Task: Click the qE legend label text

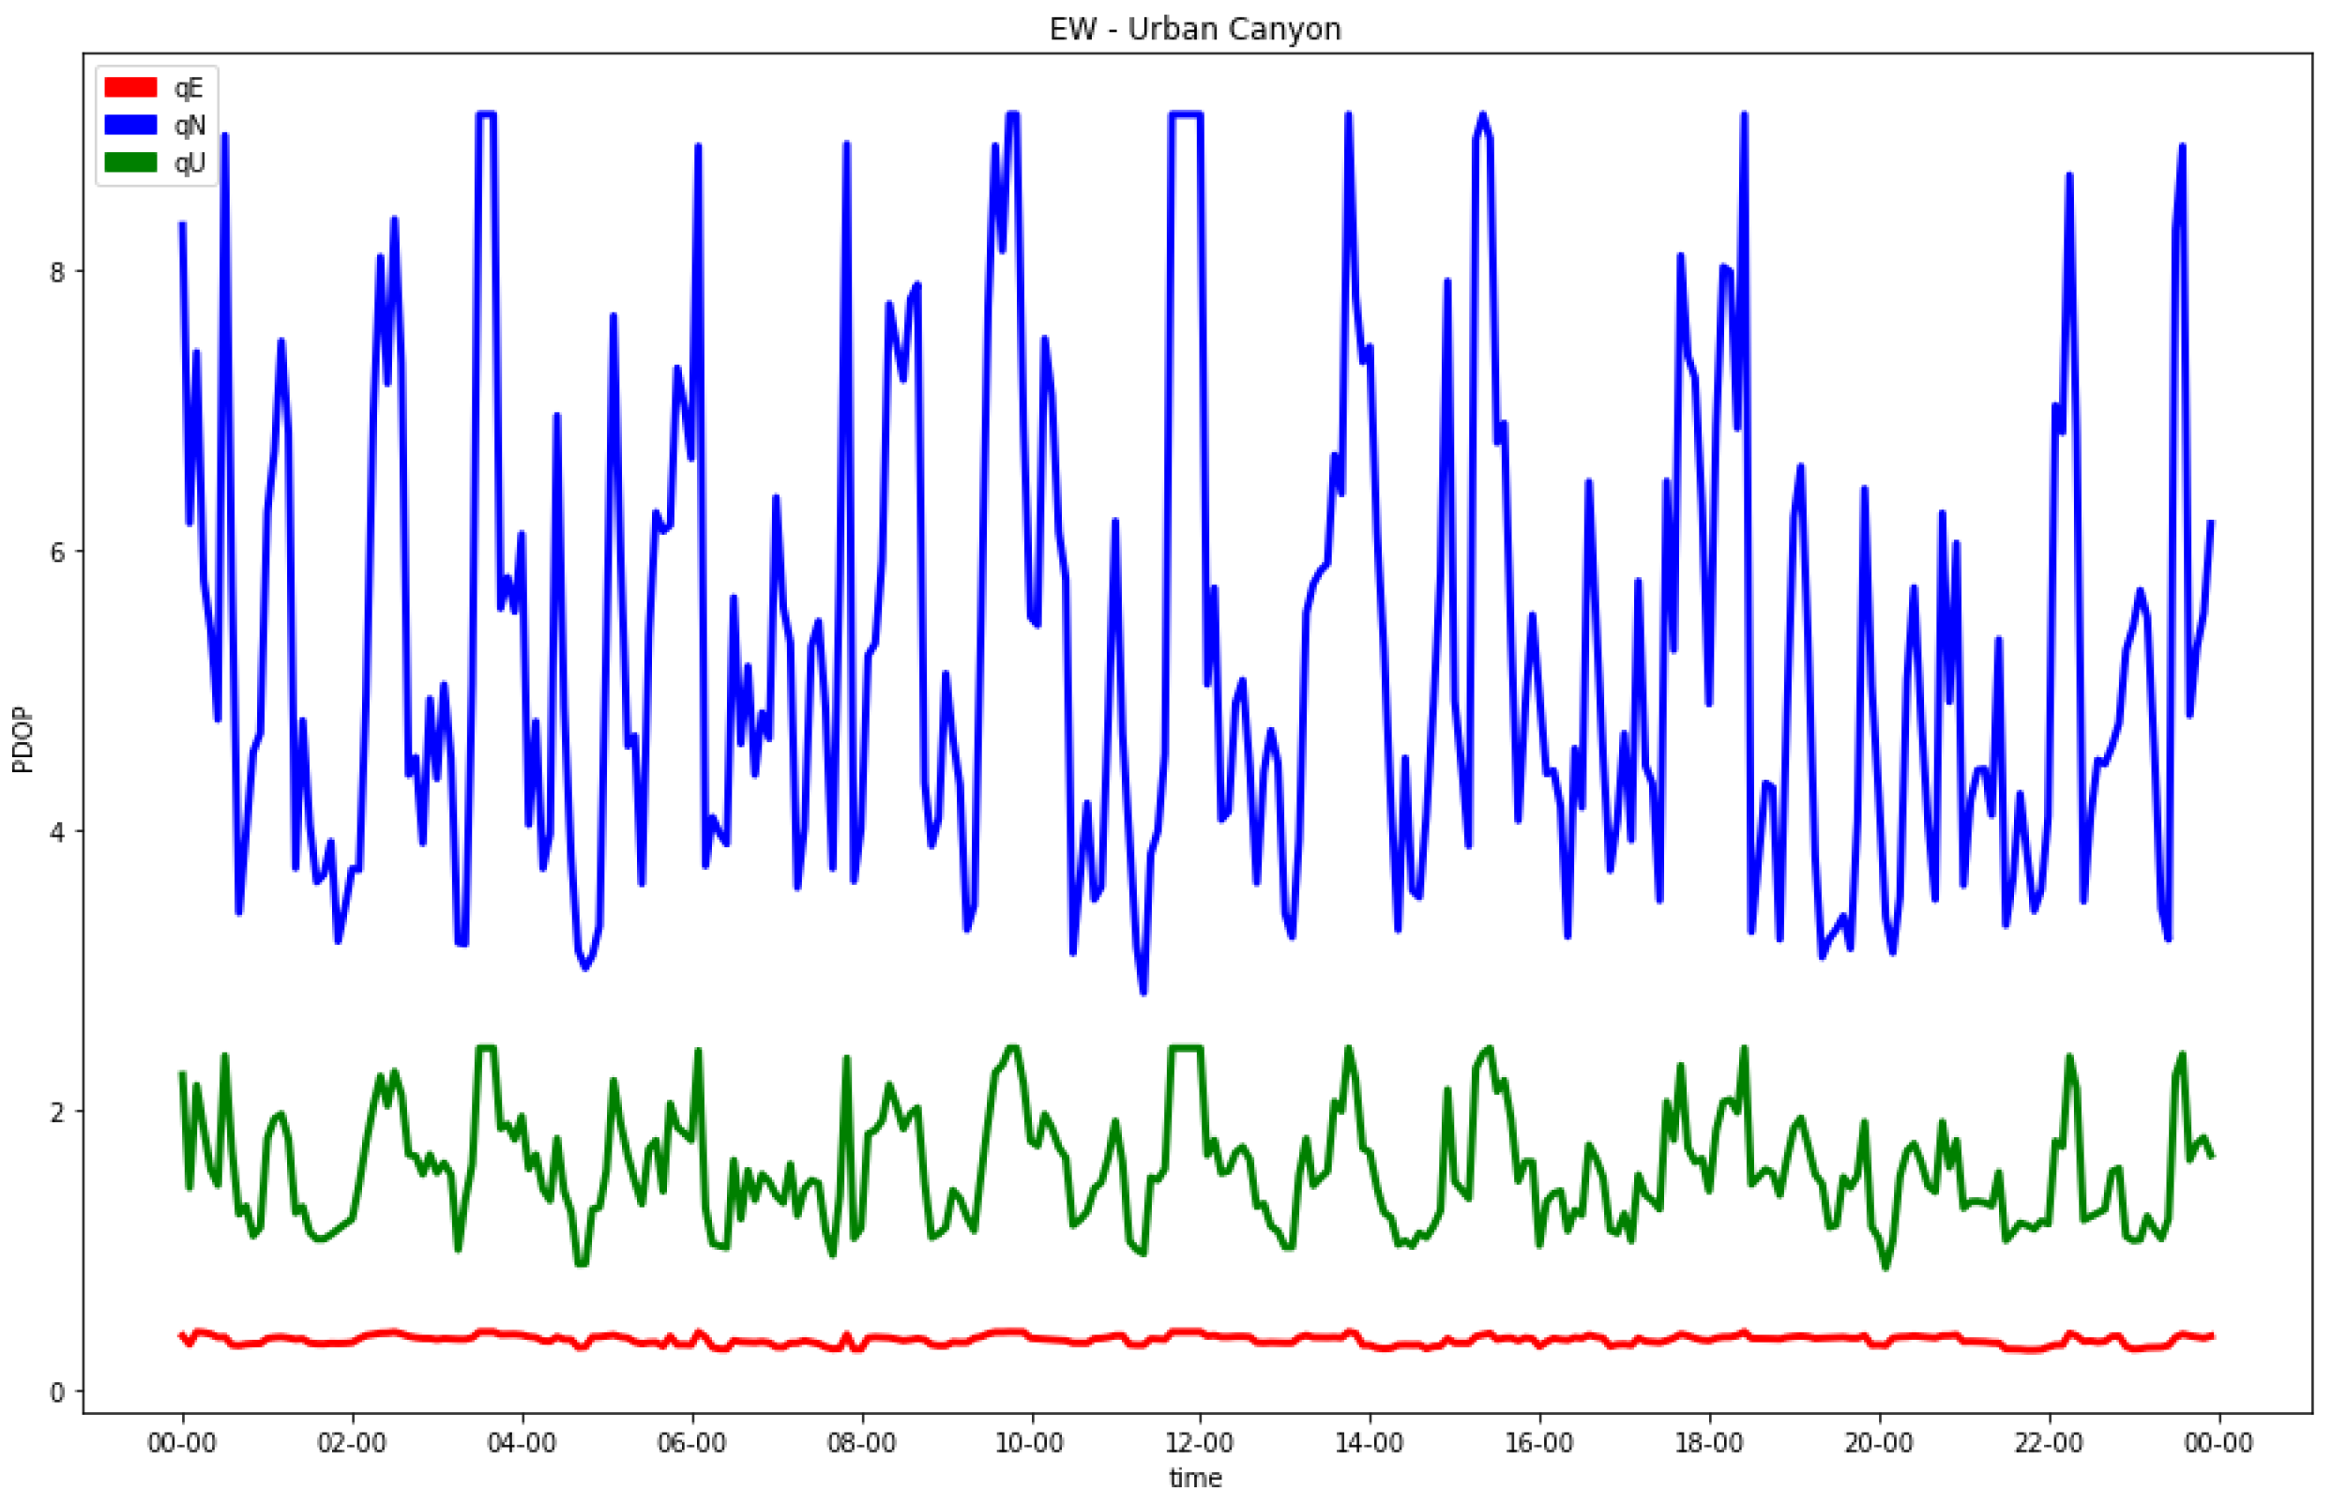Action: [189, 88]
